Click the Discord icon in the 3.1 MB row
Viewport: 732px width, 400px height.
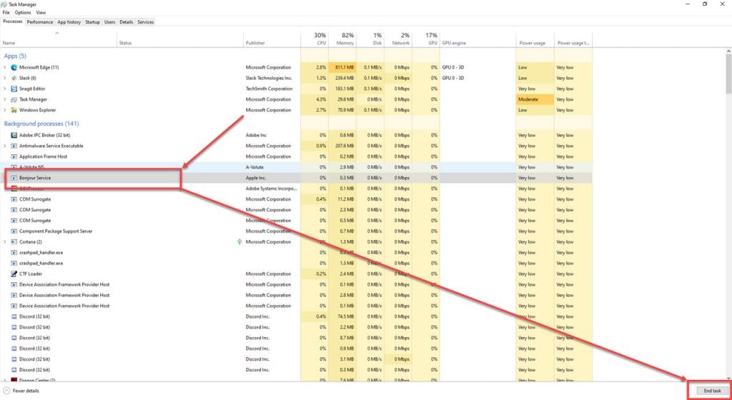(x=14, y=359)
